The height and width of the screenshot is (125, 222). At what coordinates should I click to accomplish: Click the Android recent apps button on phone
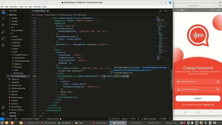185,112
